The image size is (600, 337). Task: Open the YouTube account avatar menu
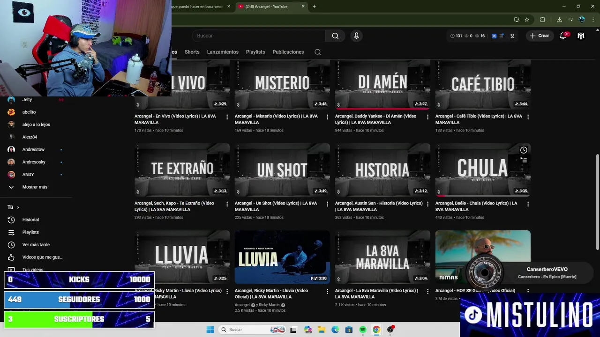point(581,36)
